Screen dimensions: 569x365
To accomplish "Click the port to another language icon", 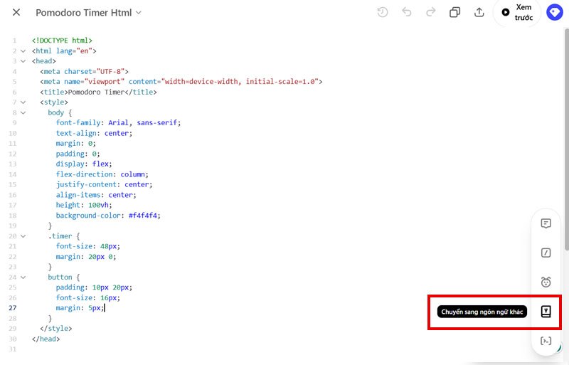I will point(546,312).
